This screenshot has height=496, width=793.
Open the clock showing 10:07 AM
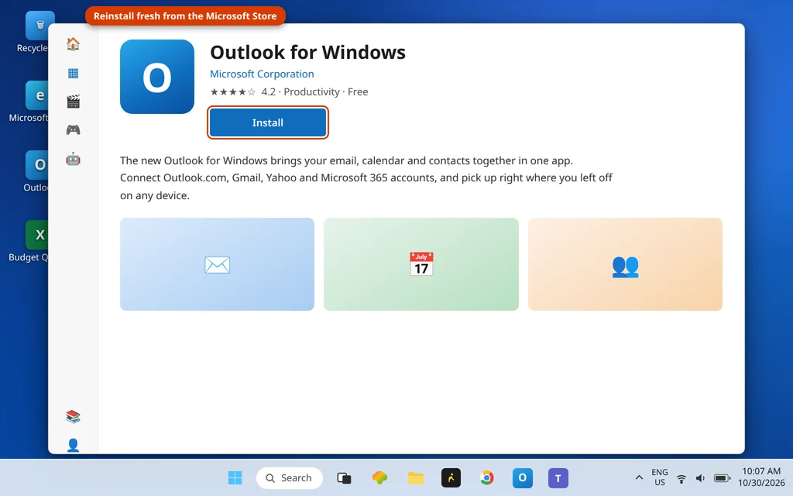point(761,477)
